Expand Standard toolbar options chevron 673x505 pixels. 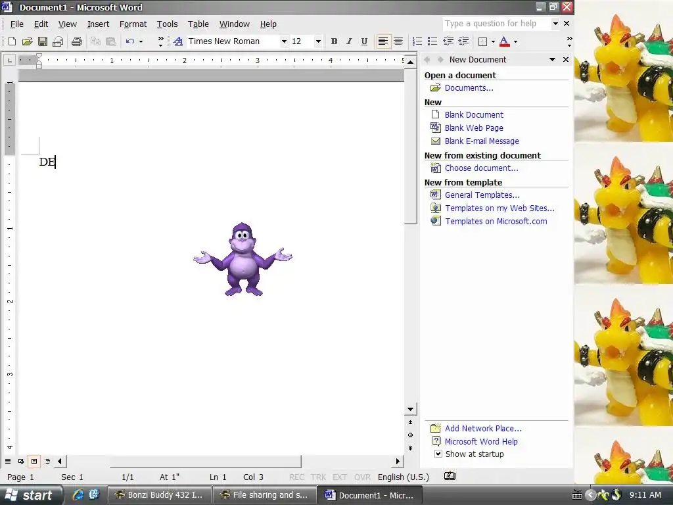click(160, 41)
